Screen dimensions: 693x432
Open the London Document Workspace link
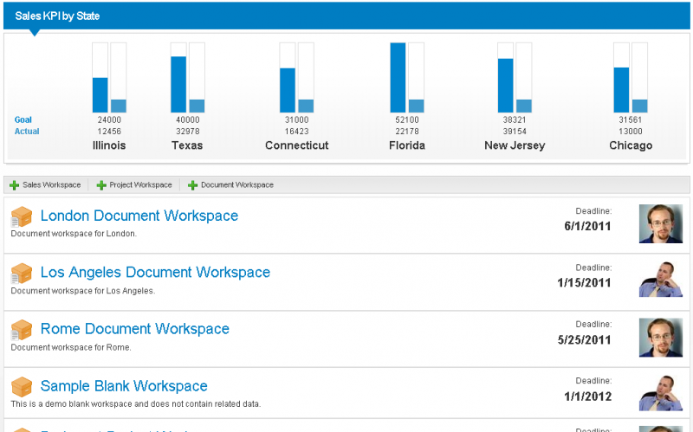139,216
